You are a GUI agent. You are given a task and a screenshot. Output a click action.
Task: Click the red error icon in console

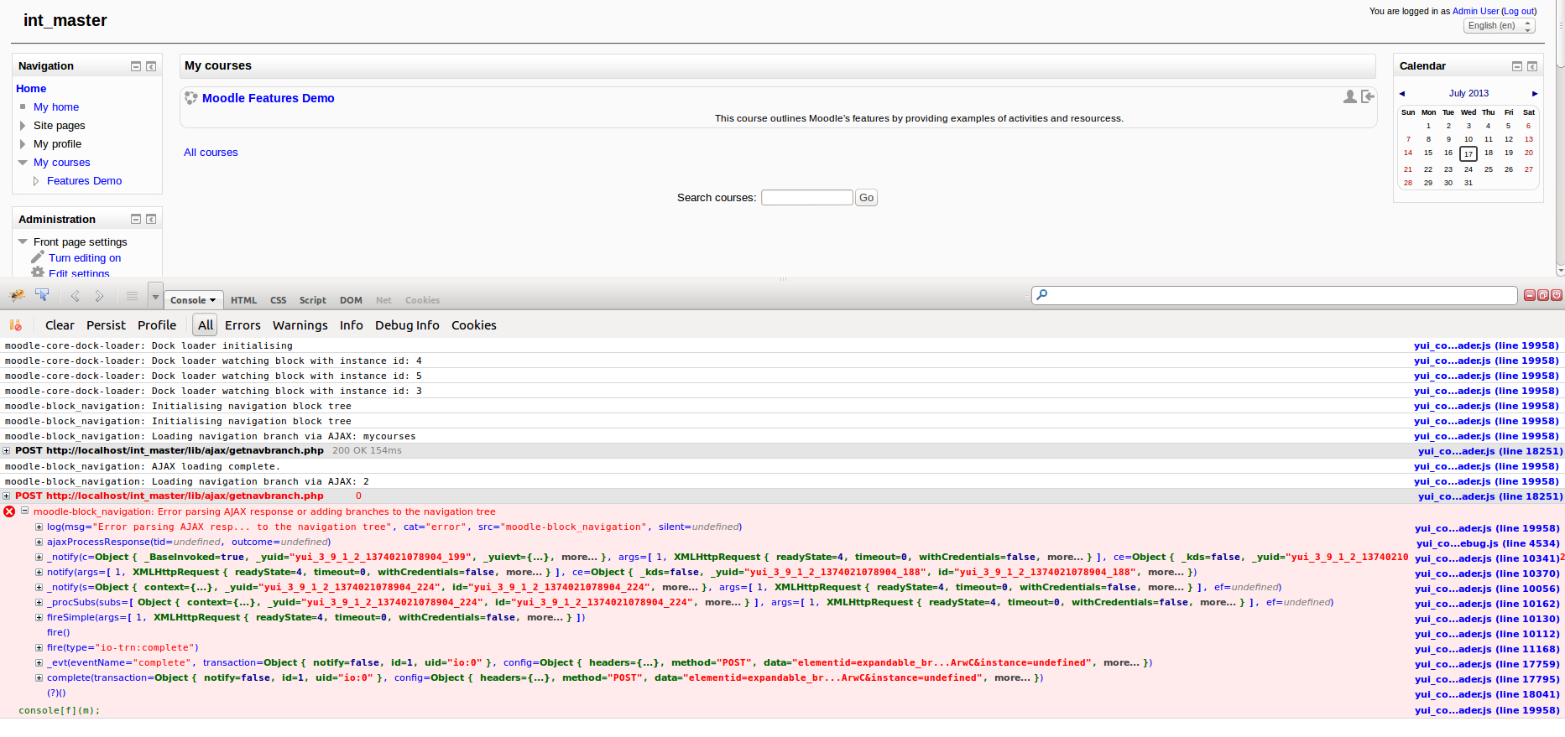9,511
